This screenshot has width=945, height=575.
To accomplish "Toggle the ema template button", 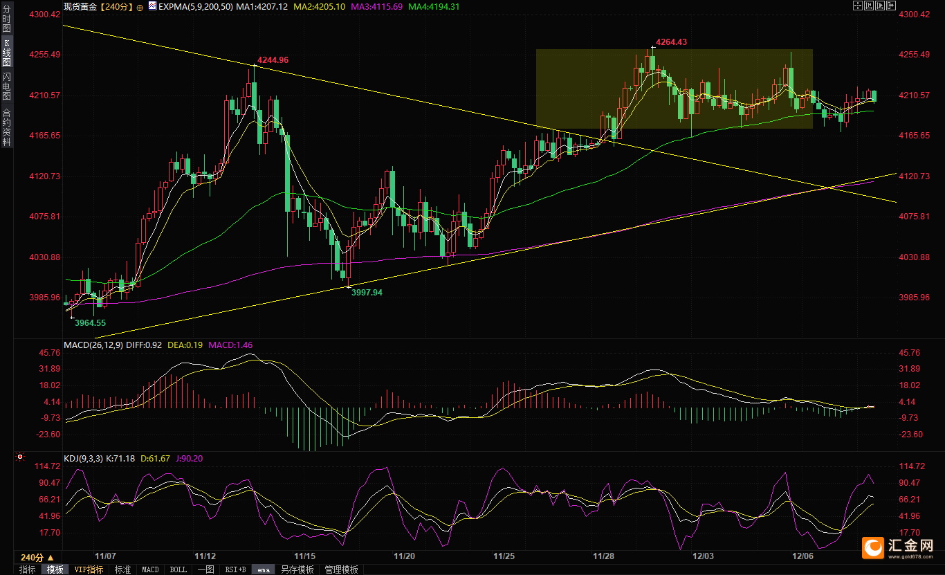I will 264,569.
